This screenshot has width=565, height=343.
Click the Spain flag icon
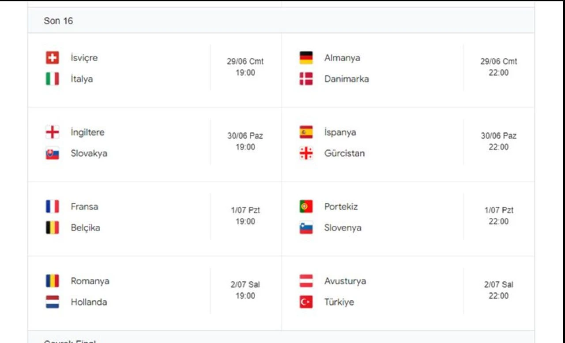tap(306, 132)
